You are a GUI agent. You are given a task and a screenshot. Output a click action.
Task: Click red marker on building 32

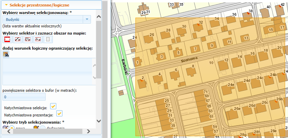[198, 25]
